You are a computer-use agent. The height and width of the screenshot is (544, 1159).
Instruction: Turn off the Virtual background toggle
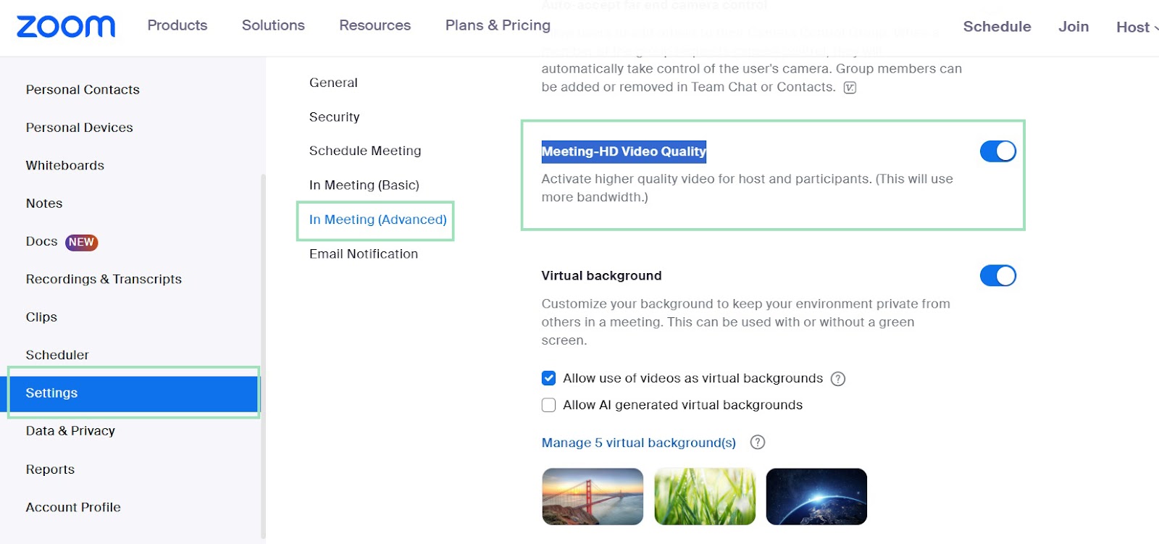pyautogui.click(x=998, y=276)
